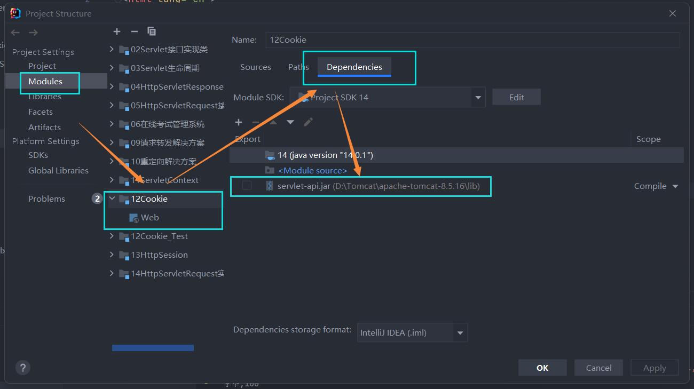Click the add dependency plus icon

(238, 122)
